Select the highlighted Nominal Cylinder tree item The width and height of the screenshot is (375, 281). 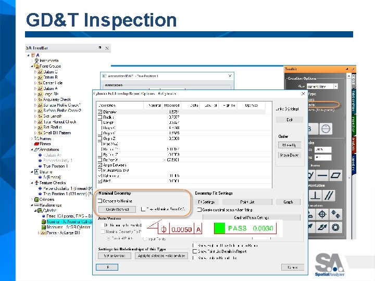(x=69, y=222)
